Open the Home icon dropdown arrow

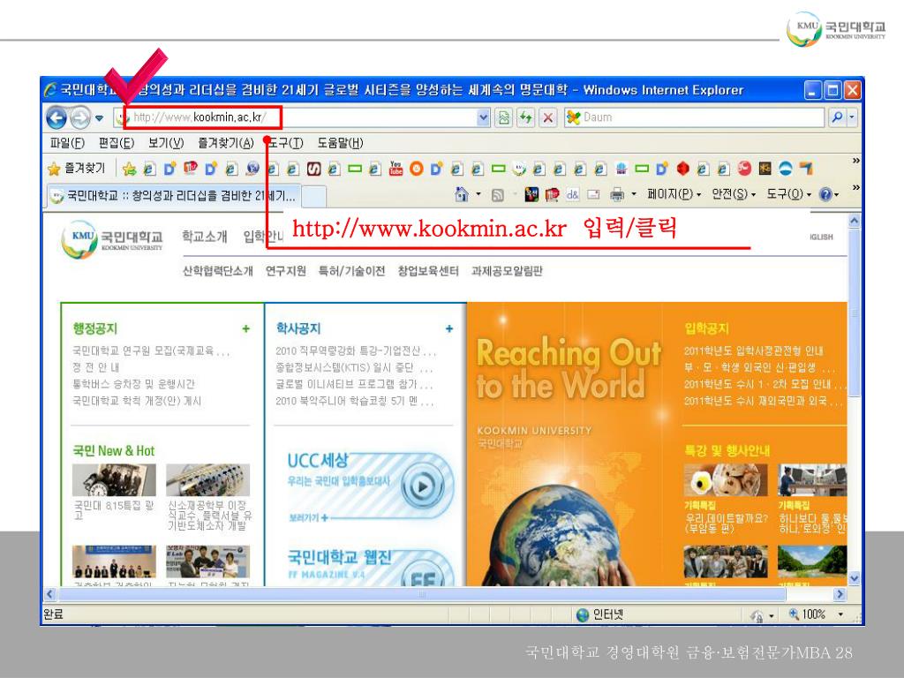[x=478, y=194]
